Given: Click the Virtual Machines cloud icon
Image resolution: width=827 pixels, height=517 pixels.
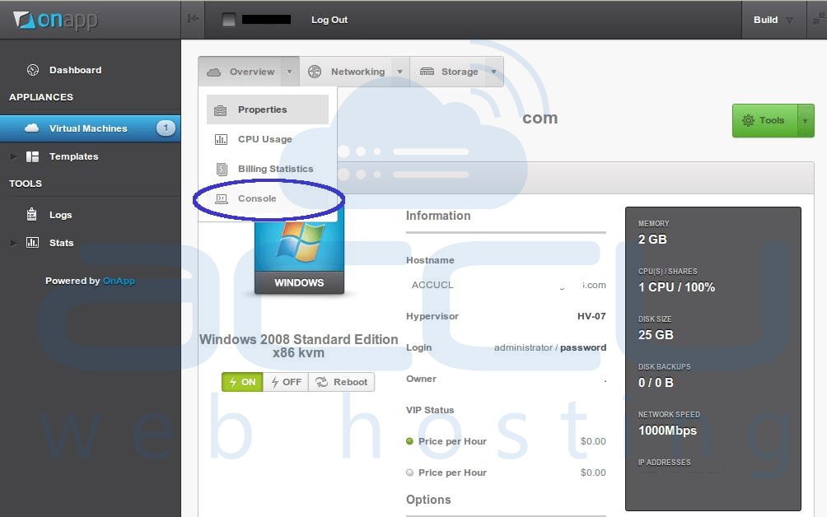Looking at the screenshot, I should point(31,128).
